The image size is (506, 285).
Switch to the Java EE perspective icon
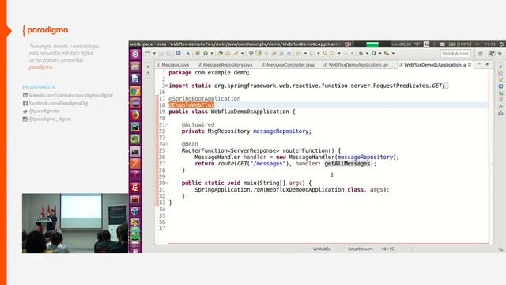pos(492,54)
